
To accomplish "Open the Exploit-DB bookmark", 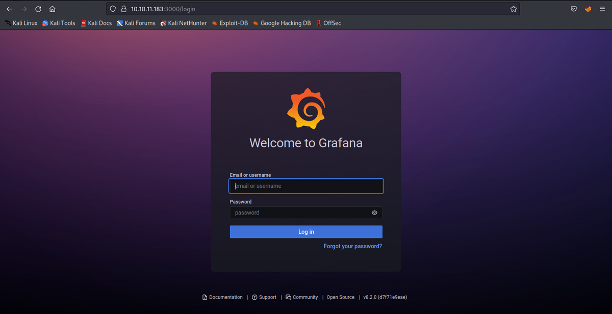I will [x=229, y=23].
